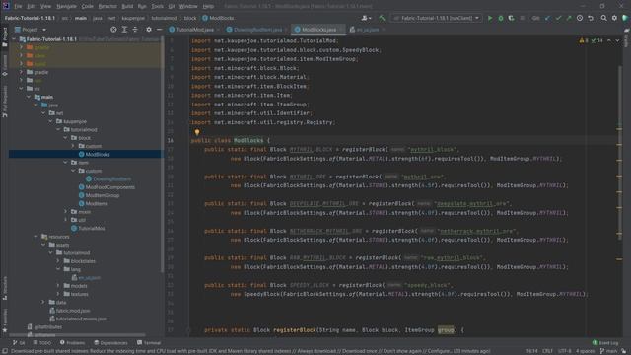Click the UTF-8 encoding in status bar

click(x=565, y=351)
